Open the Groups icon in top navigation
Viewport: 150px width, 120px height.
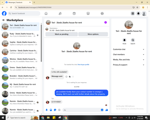click(x=102, y=13)
